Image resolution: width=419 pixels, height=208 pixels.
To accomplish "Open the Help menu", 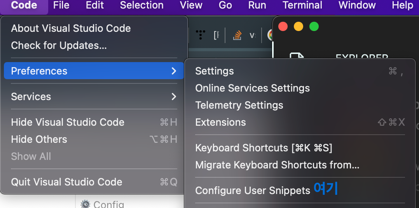I will point(402,5).
